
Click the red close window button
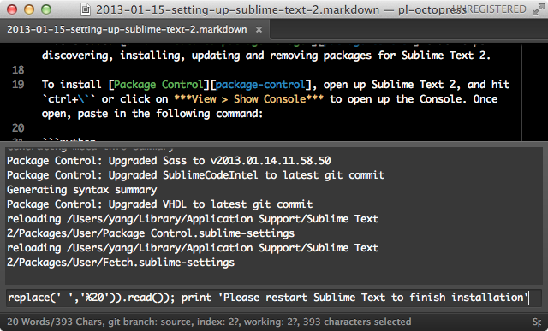pos(12,9)
